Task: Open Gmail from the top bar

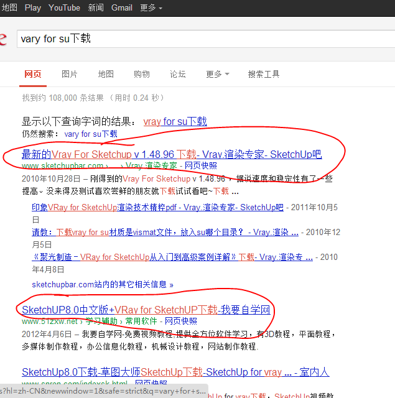Action: tap(121, 7)
